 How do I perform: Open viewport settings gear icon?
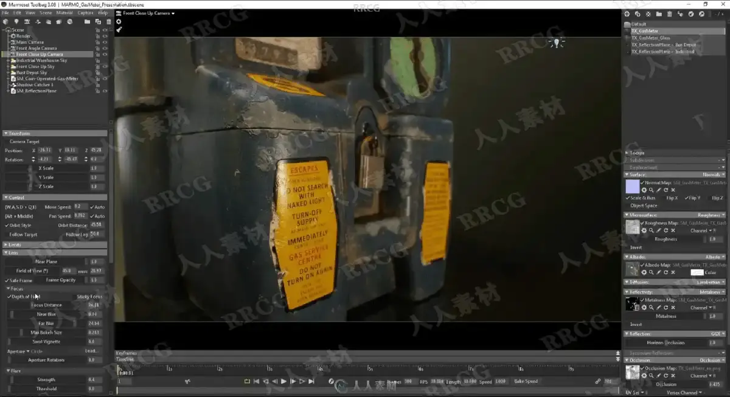(x=119, y=21)
